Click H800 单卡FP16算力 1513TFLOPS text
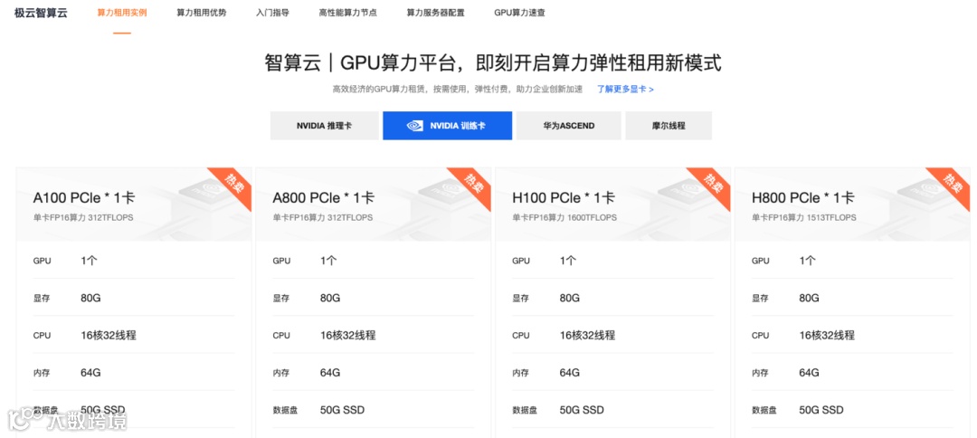 point(804,217)
